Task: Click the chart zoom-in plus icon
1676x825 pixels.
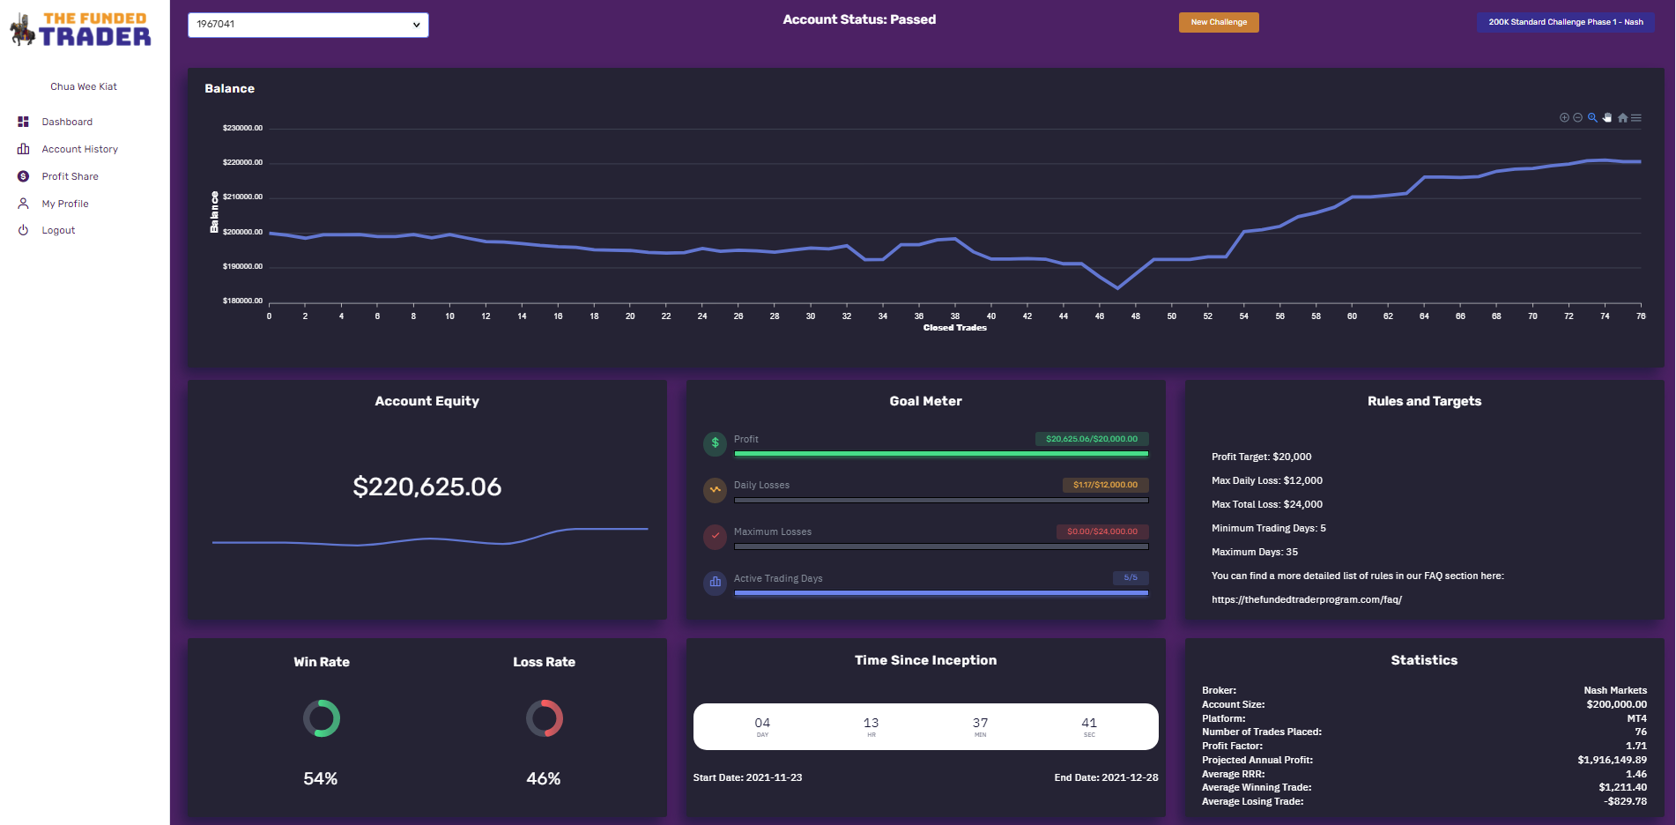Action: coord(1564,117)
